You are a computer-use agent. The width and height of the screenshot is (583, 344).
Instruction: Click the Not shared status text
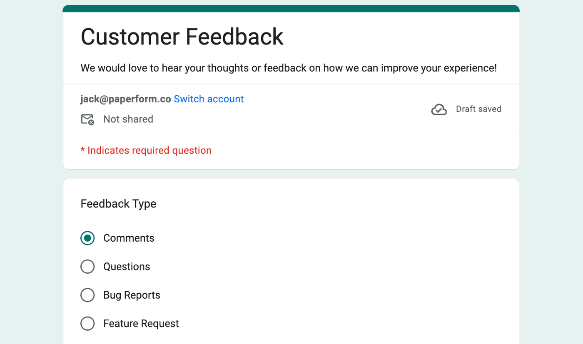pyautogui.click(x=128, y=119)
